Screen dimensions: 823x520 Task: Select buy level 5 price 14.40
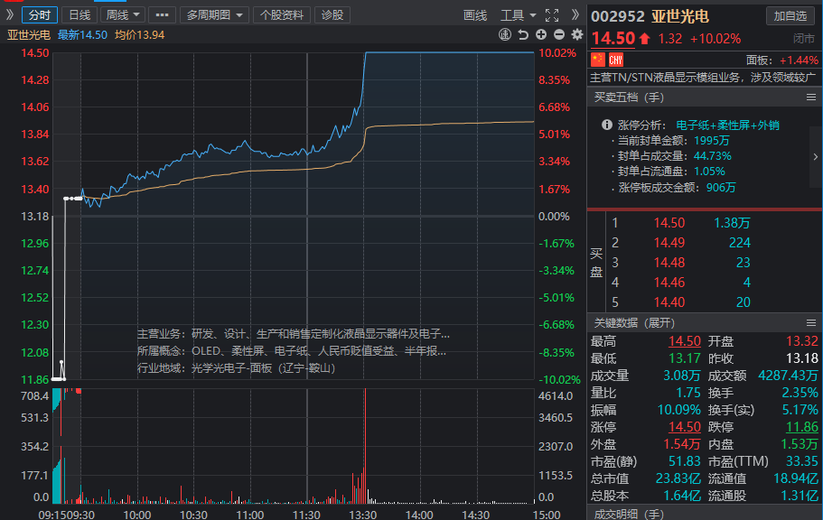coord(669,302)
